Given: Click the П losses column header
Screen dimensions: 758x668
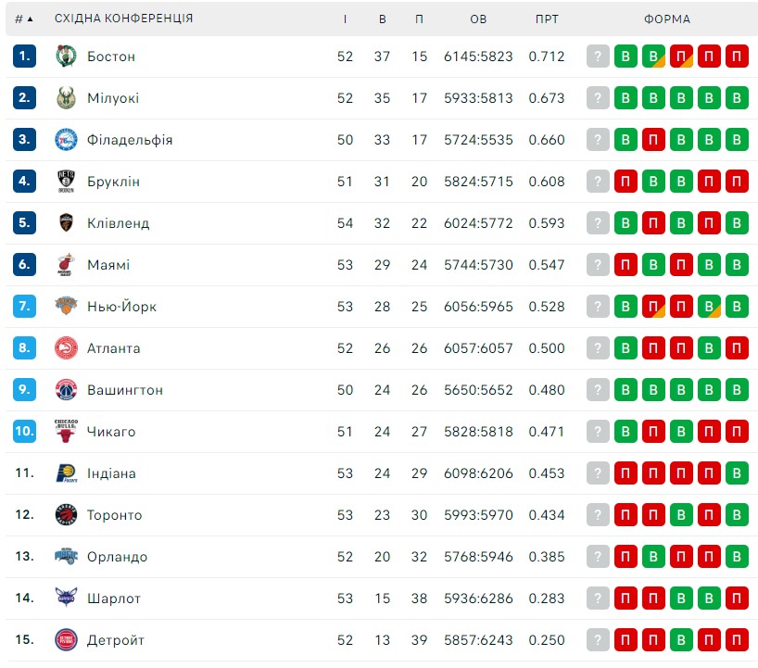Looking at the screenshot, I should point(419,19).
